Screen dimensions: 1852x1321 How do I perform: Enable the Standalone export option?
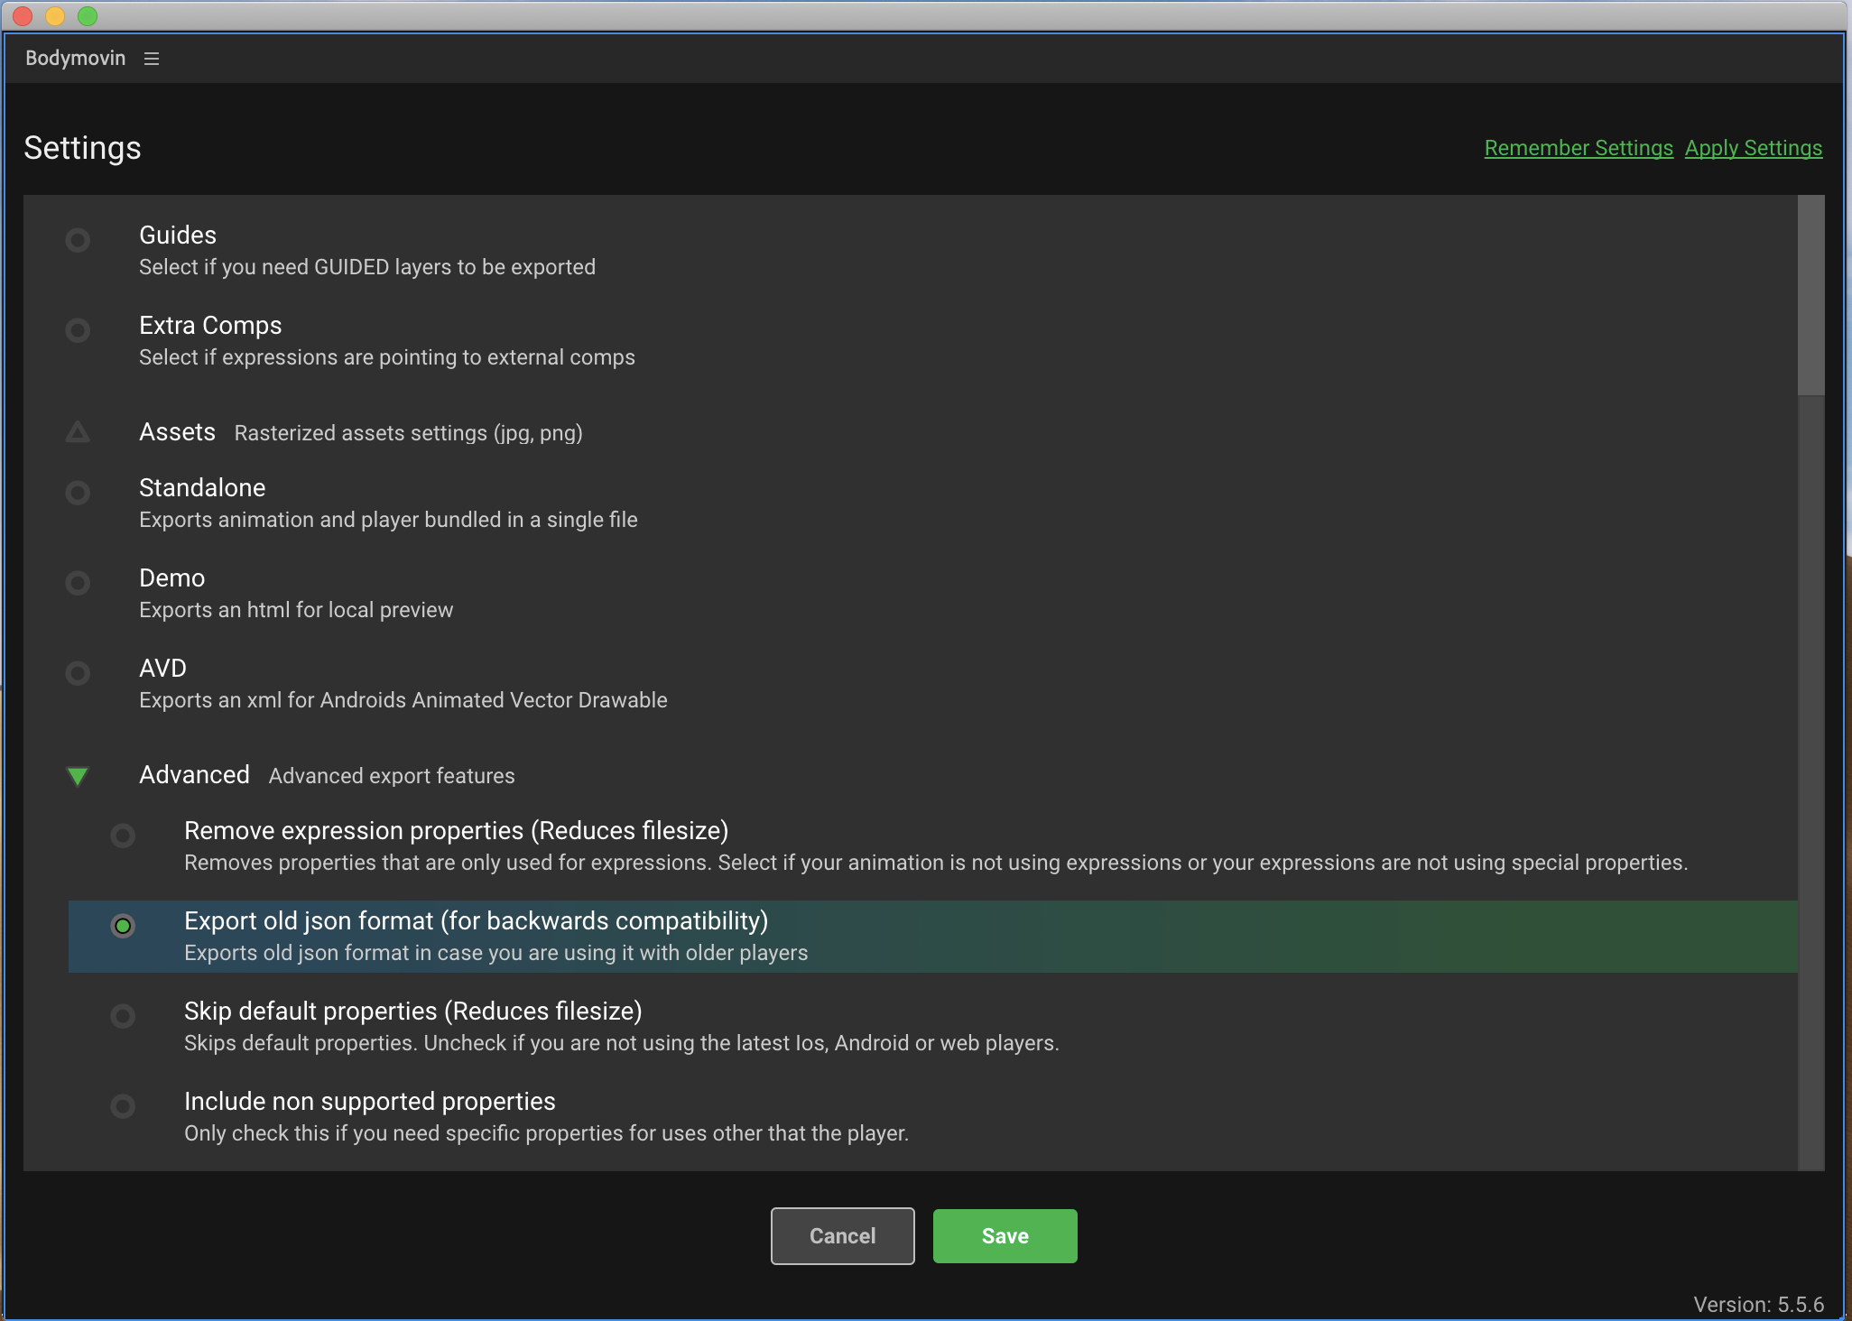[78, 493]
